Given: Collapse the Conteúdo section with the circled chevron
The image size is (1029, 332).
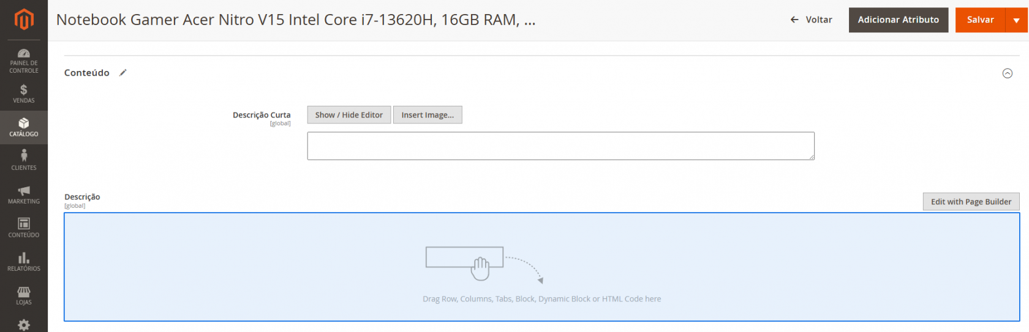Looking at the screenshot, I should pyautogui.click(x=1007, y=73).
